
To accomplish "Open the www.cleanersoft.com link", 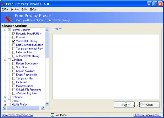I will (x=18, y=115).
